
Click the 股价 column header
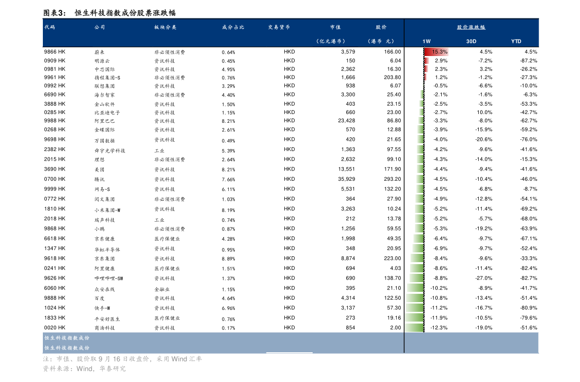pyautogui.click(x=381, y=27)
